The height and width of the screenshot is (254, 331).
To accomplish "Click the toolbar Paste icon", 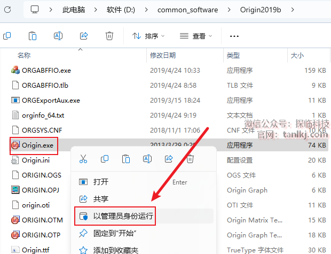I will (33, 36).
